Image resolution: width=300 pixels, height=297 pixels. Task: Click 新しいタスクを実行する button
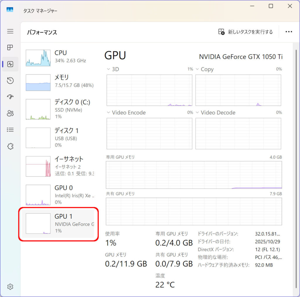246,32
